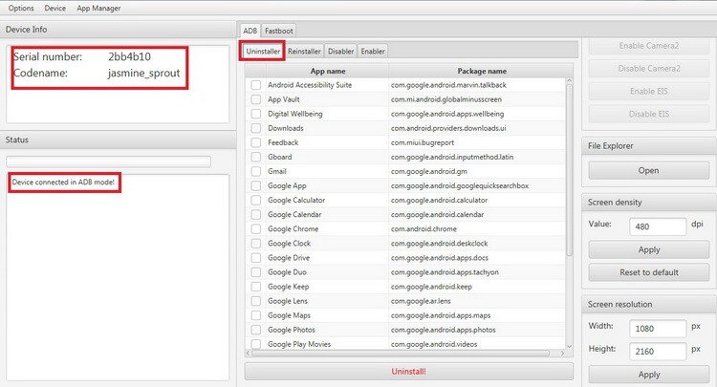The image size is (717, 387).
Task: Mark the Google App checkbox
Action: [256, 185]
